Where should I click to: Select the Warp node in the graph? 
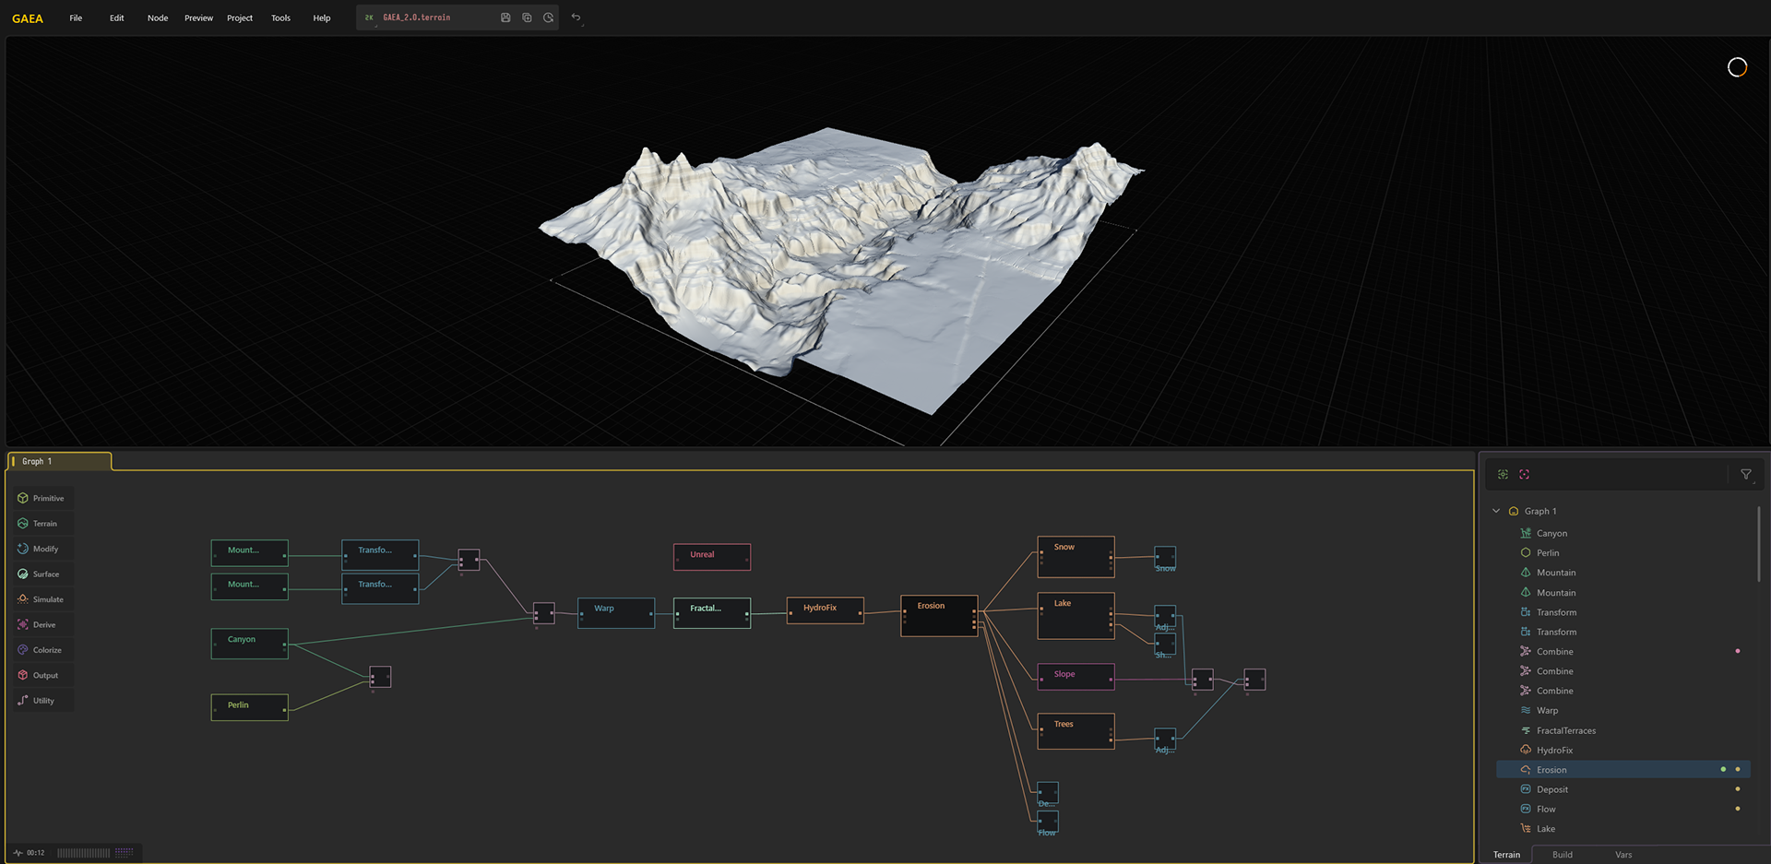[616, 613]
